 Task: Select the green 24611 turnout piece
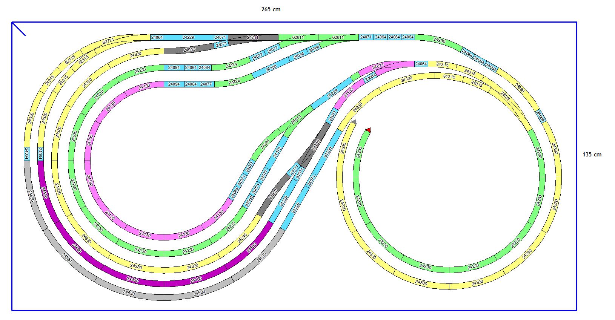point(296,120)
